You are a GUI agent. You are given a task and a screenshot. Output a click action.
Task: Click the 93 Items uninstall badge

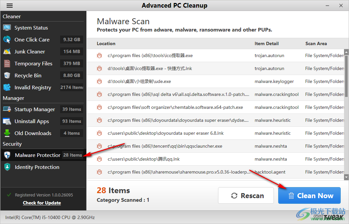click(72, 121)
